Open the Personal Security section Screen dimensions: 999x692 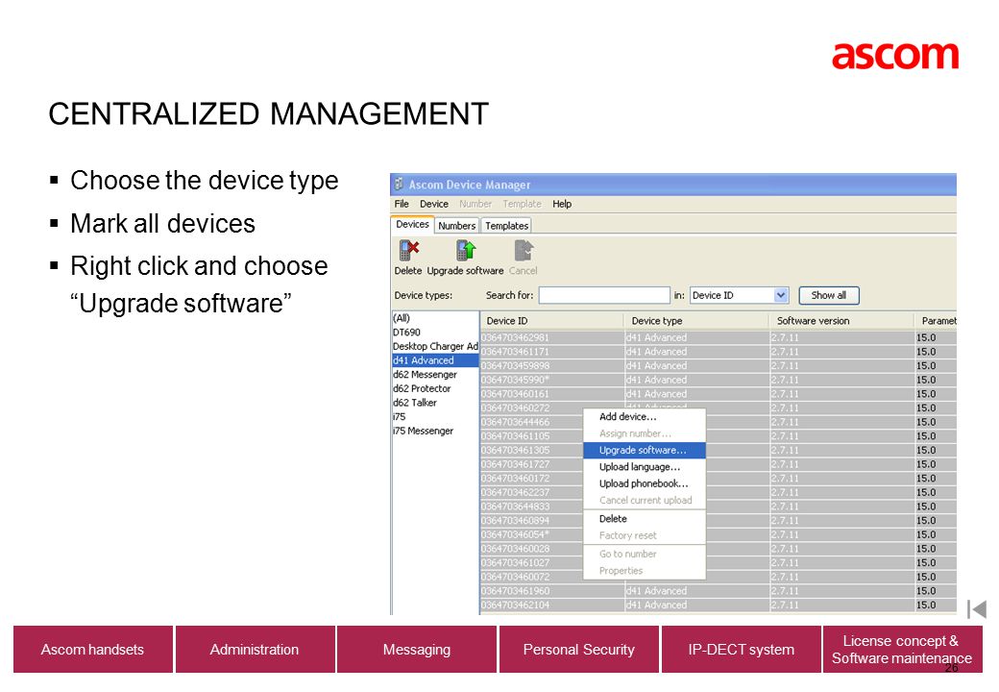pos(579,650)
